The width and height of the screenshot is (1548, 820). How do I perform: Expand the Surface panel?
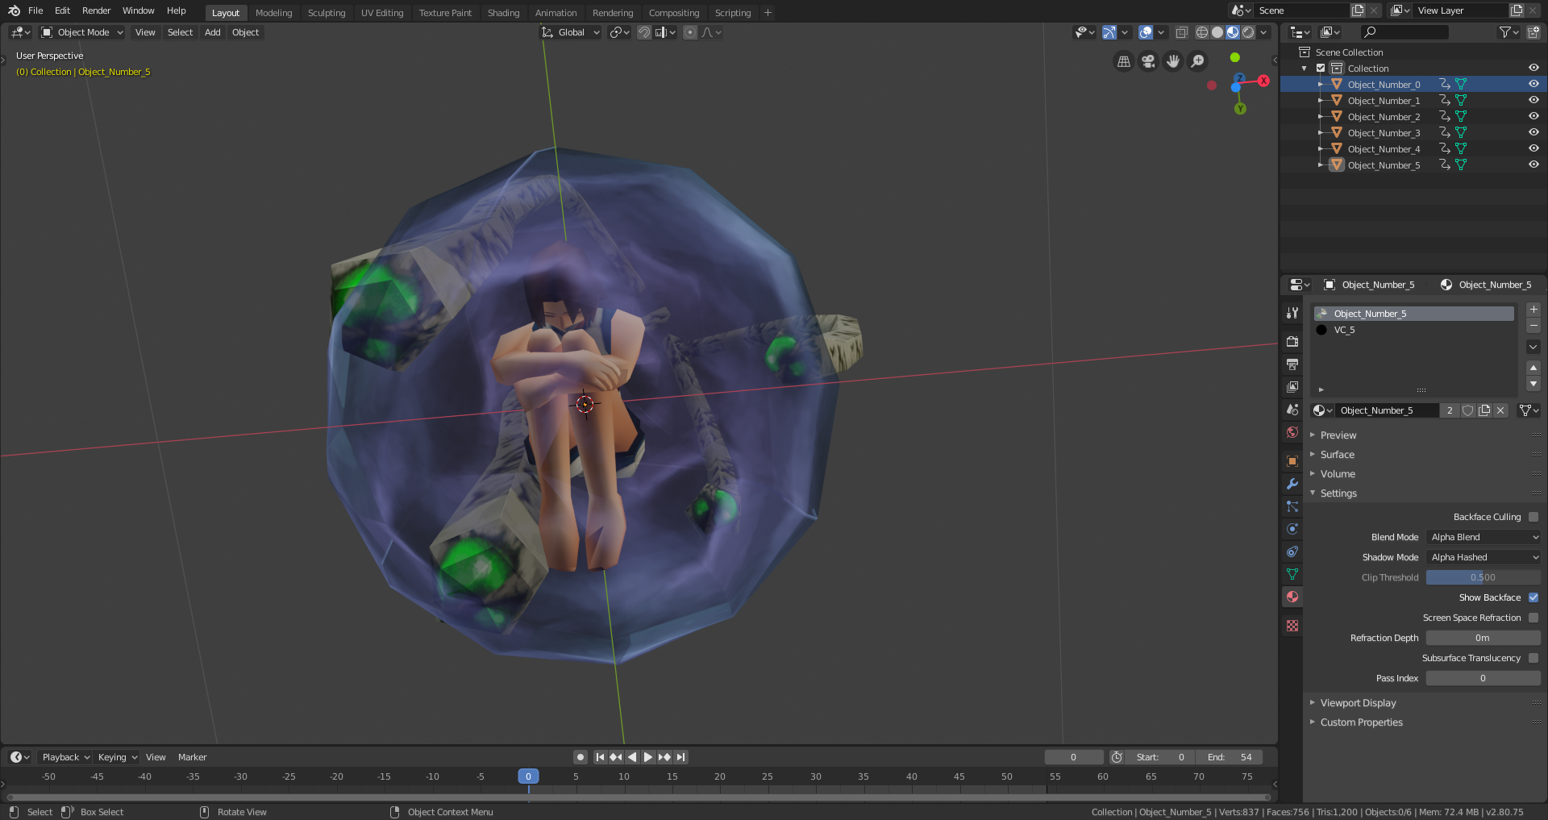1338,455
